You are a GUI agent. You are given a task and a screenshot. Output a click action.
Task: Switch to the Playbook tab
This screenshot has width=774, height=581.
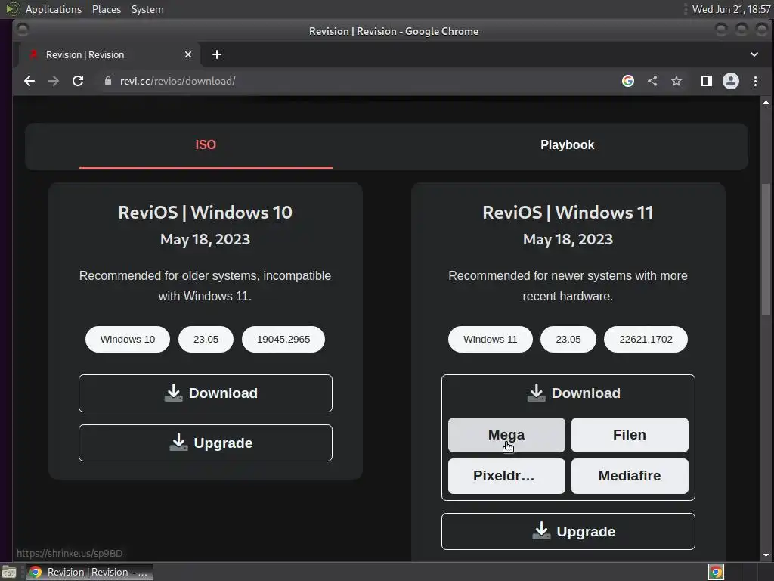567,144
